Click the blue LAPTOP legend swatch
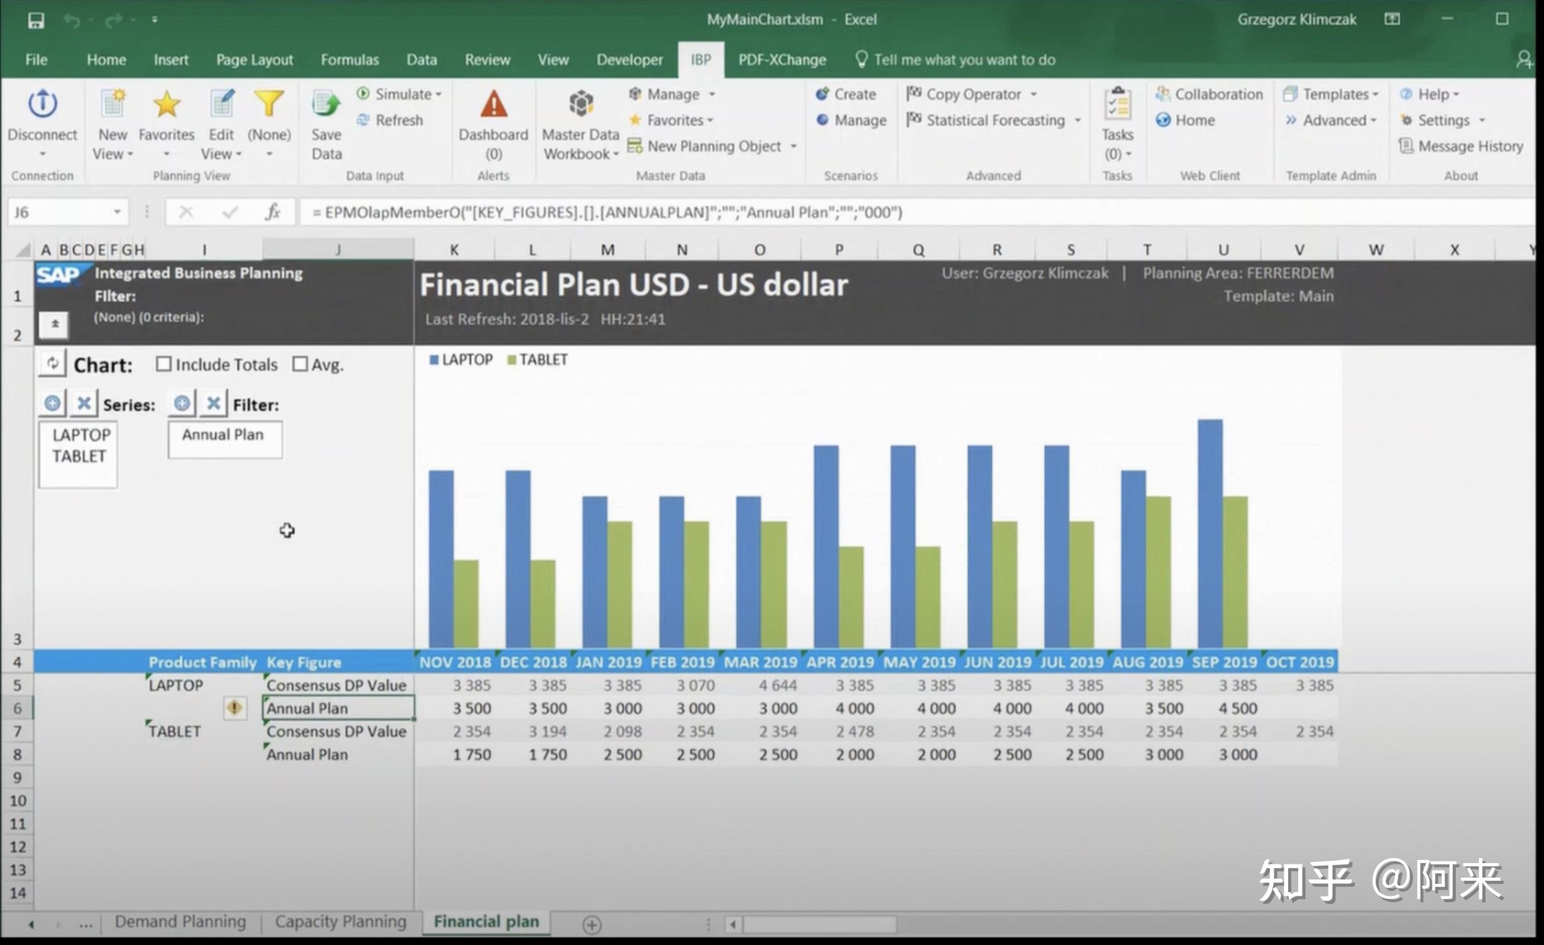Image resolution: width=1544 pixels, height=945 pixels. click(x=434, y=360)
